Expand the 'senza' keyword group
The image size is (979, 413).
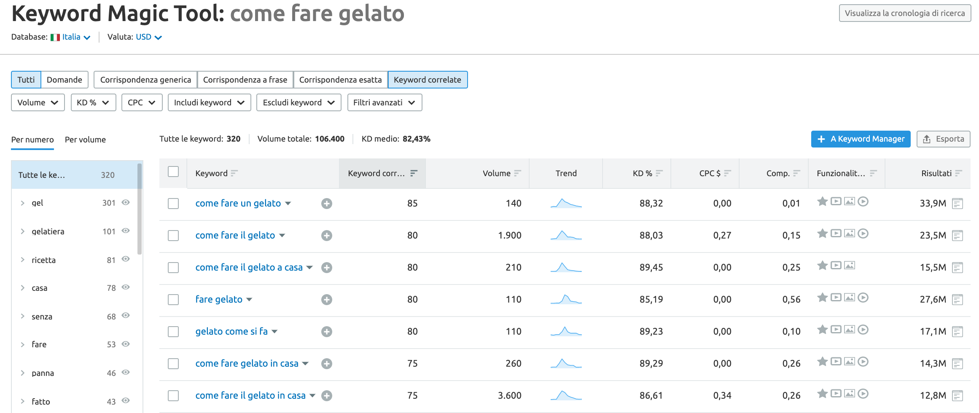(23, 316)
